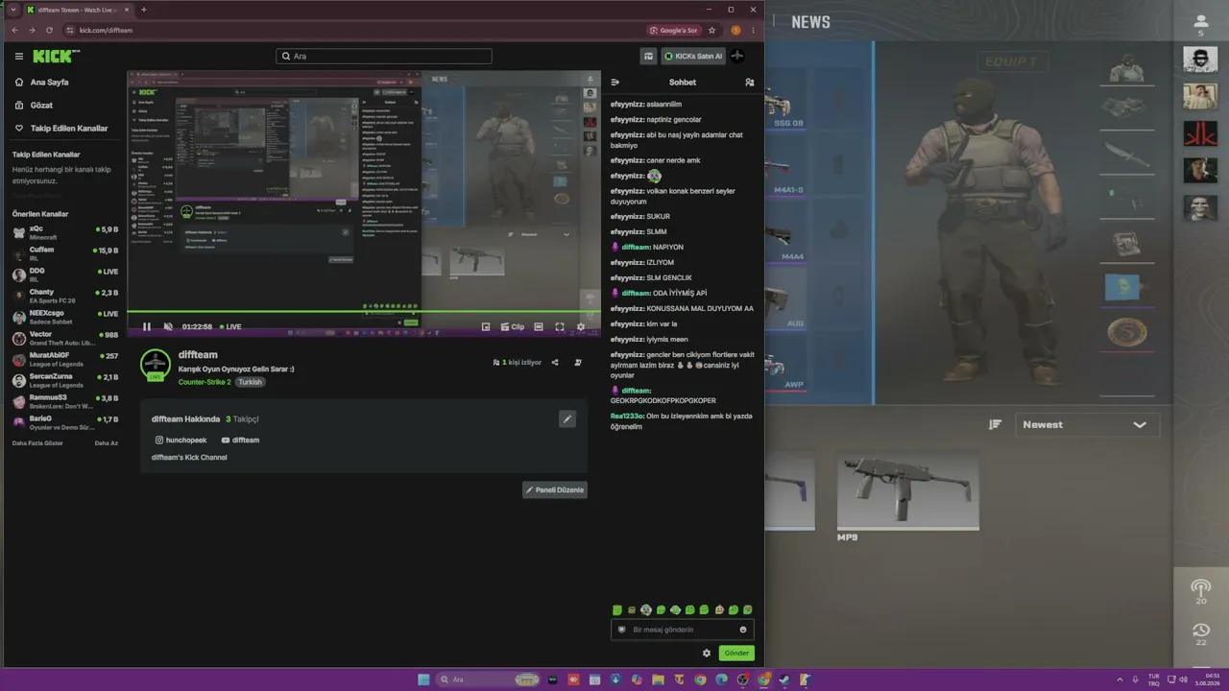This screenshot has height=691, width=1229.
Task: Expand list with Daha Fazla Göster
Action: pos(37,443)
